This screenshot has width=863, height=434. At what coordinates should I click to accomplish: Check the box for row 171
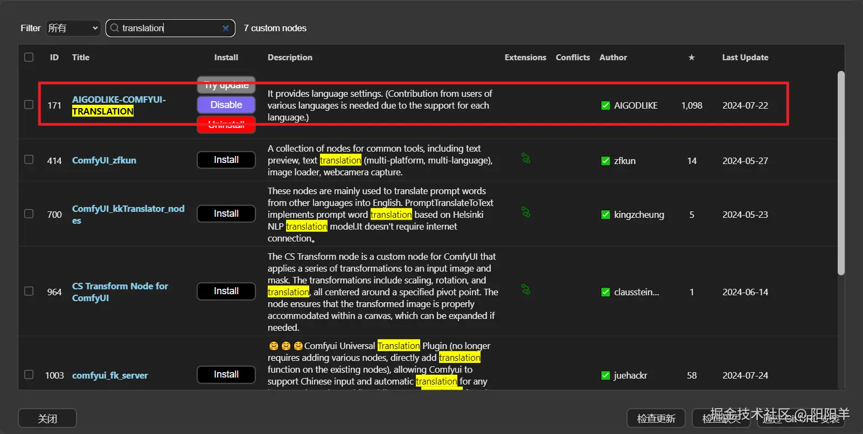click(29, 104)
